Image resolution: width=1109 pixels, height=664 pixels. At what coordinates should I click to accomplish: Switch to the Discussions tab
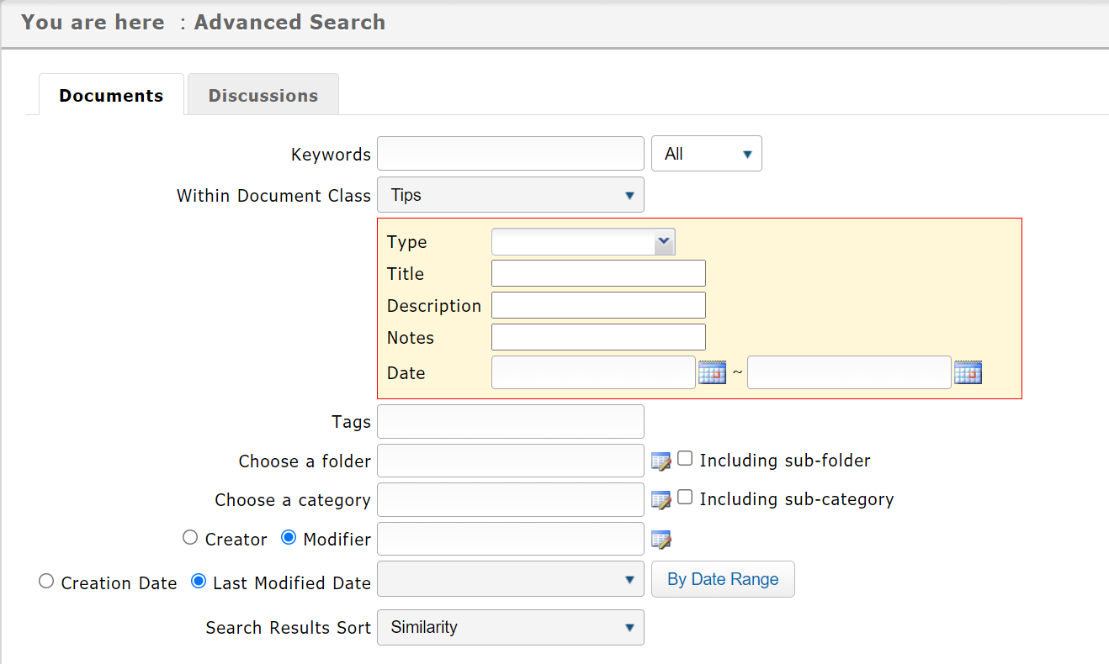263,95
